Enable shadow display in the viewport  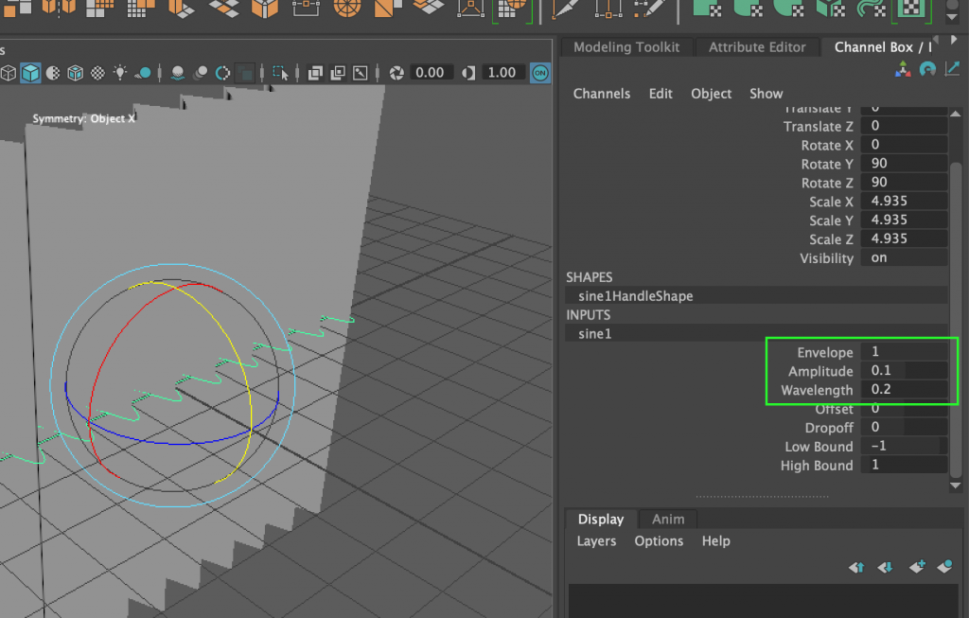[x=178, y=72]
